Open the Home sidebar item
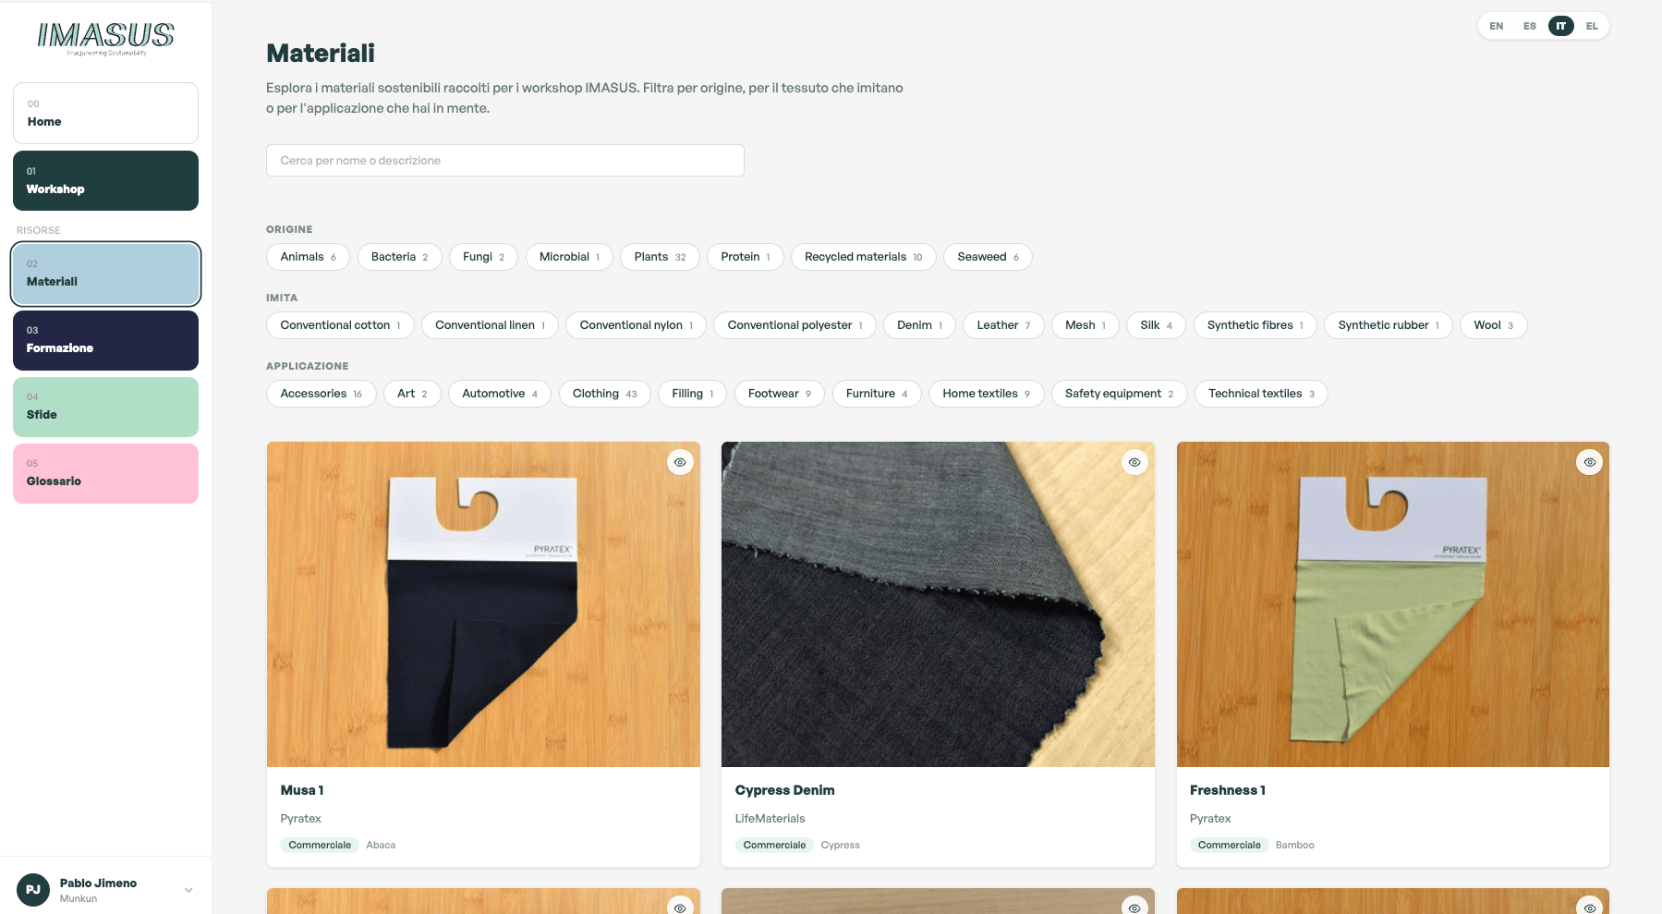The width and height of the screenshot is (1662, 914). point(105,113)
